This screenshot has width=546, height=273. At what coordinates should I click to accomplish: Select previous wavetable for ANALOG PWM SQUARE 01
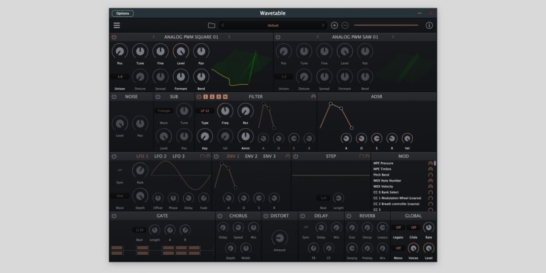coord(154,37)
